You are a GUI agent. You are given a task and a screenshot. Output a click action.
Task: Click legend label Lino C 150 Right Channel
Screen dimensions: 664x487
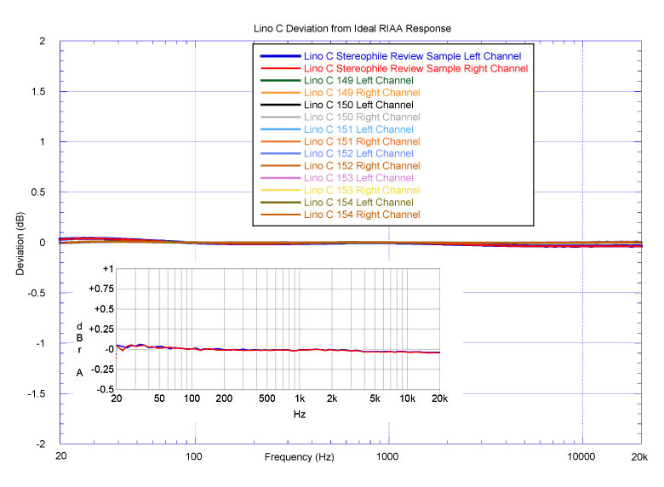[362, 117]
